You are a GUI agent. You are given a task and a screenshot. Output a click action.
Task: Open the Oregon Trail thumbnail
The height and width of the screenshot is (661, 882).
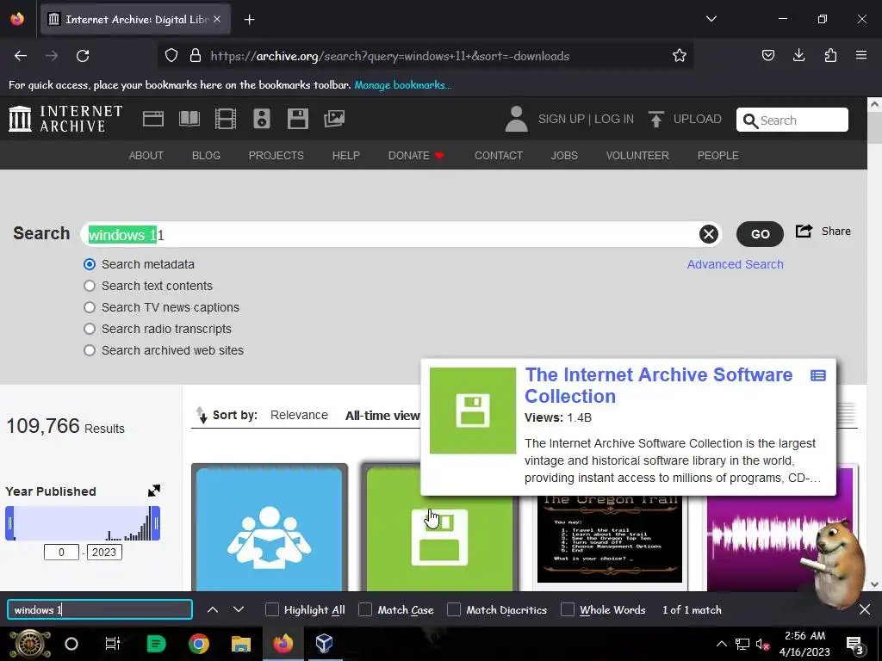click(610, 539)
